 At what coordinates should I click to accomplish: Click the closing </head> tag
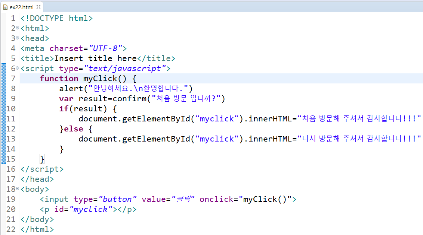pos(37,179)
